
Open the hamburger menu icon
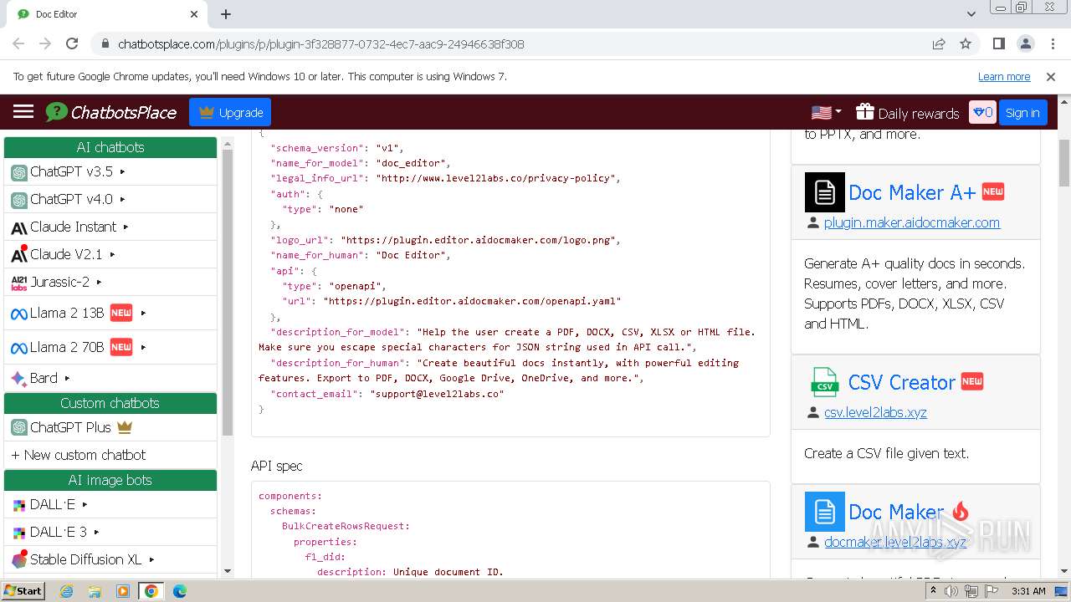pos(23,111)
